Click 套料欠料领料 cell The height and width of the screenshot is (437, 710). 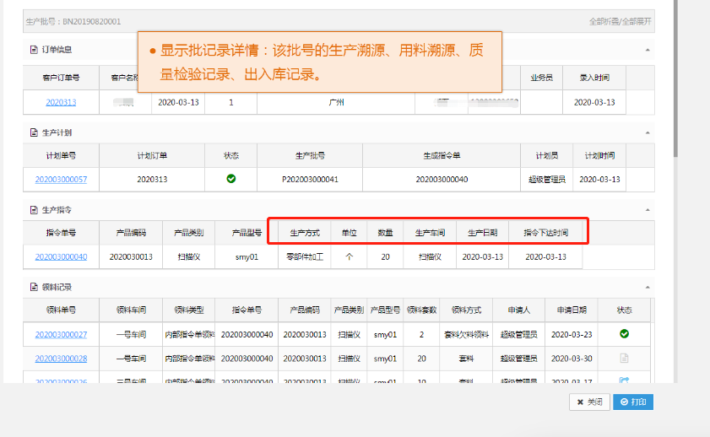[466, 334]
